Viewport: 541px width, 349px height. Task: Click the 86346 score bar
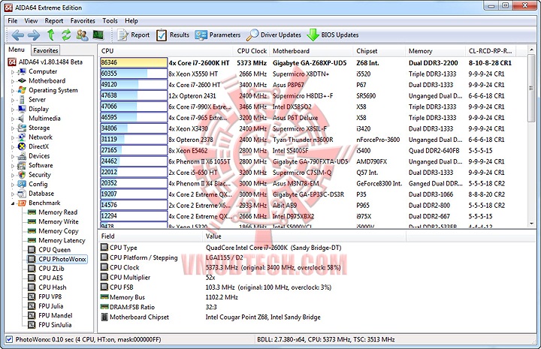134,63
